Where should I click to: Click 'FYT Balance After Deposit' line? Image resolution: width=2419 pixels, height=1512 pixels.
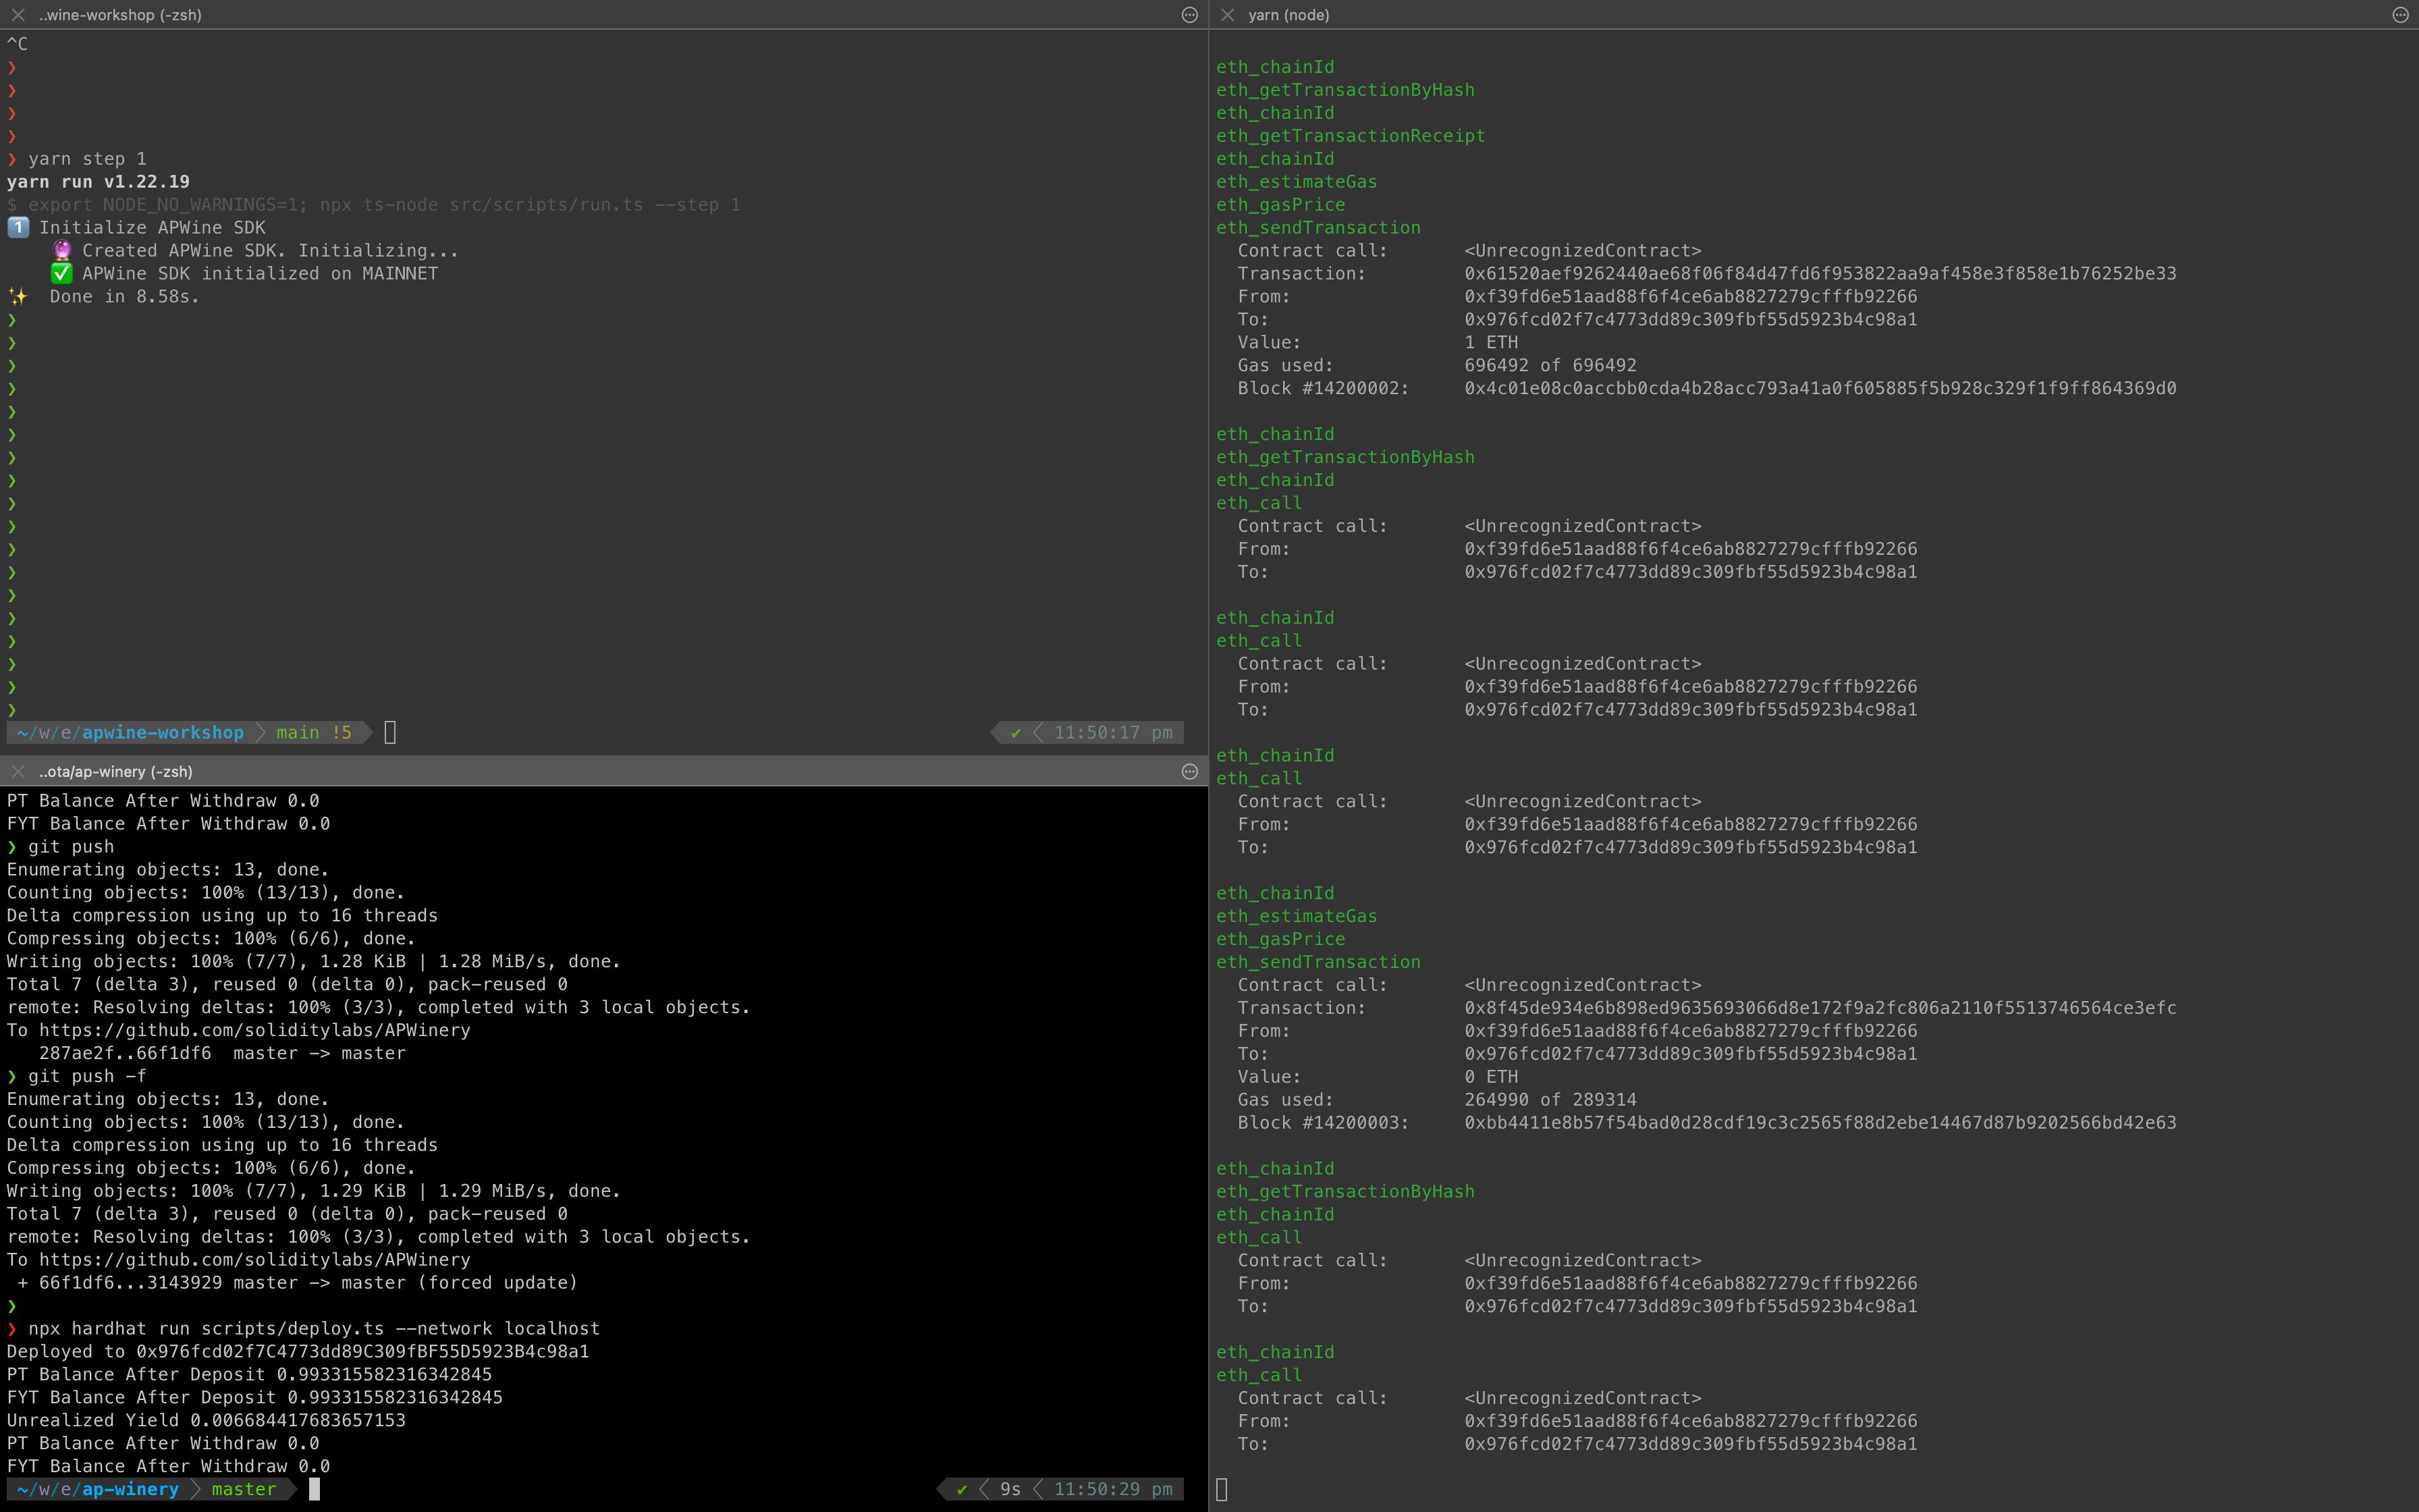pos(255,1398)
